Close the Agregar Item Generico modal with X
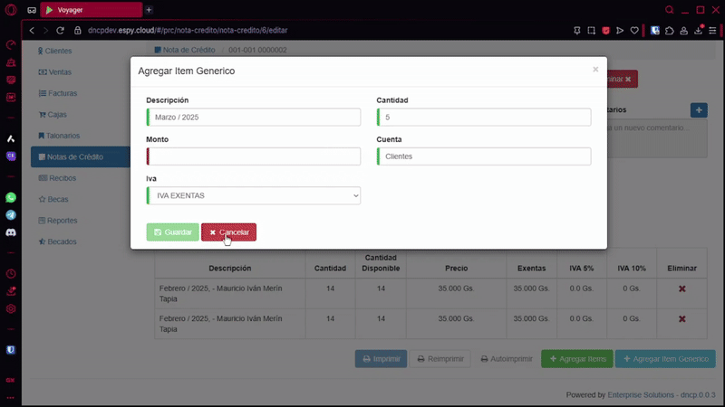This screenshot has width=725, height=407. click(595, 70)
